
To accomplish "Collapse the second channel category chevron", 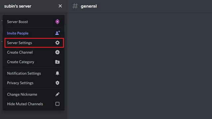I will click(2, 41).
